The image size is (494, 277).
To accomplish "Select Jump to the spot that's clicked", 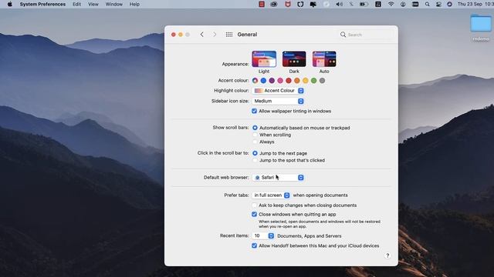I will tap(255, 160).
